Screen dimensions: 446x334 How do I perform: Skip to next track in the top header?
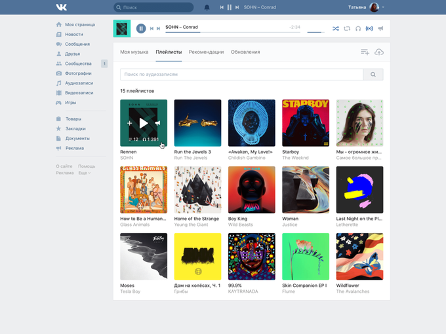click(237, 7)
